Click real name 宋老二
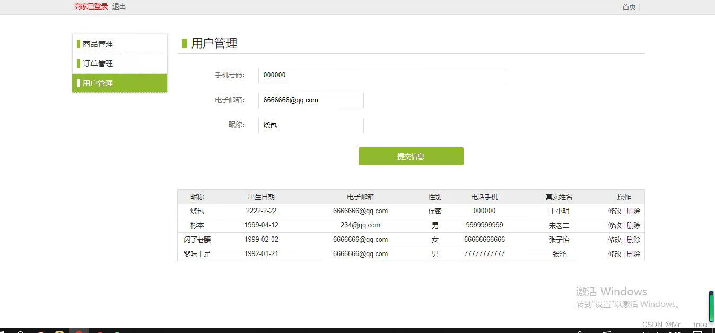Image resolution: width=715 pixels, height=333 pixels. [559, 225]
